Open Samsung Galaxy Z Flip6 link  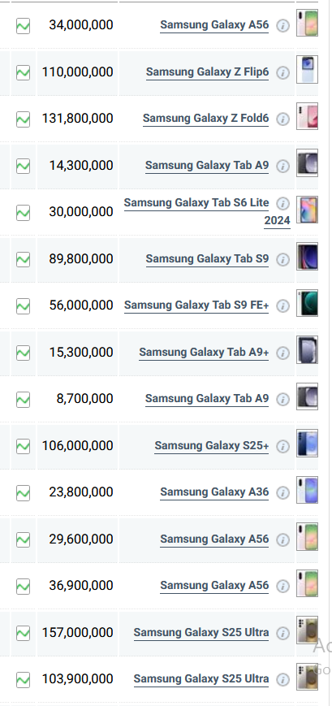207,72
